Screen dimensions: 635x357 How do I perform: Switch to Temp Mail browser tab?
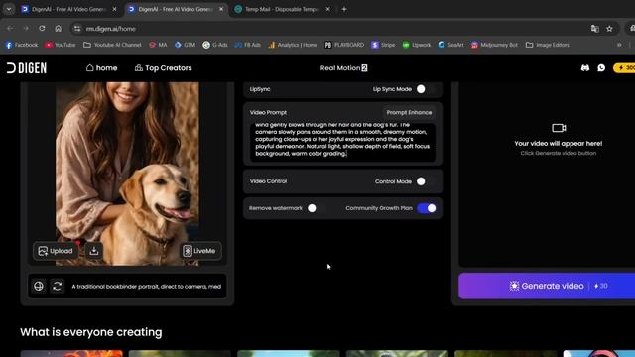(x=282, y=9)
